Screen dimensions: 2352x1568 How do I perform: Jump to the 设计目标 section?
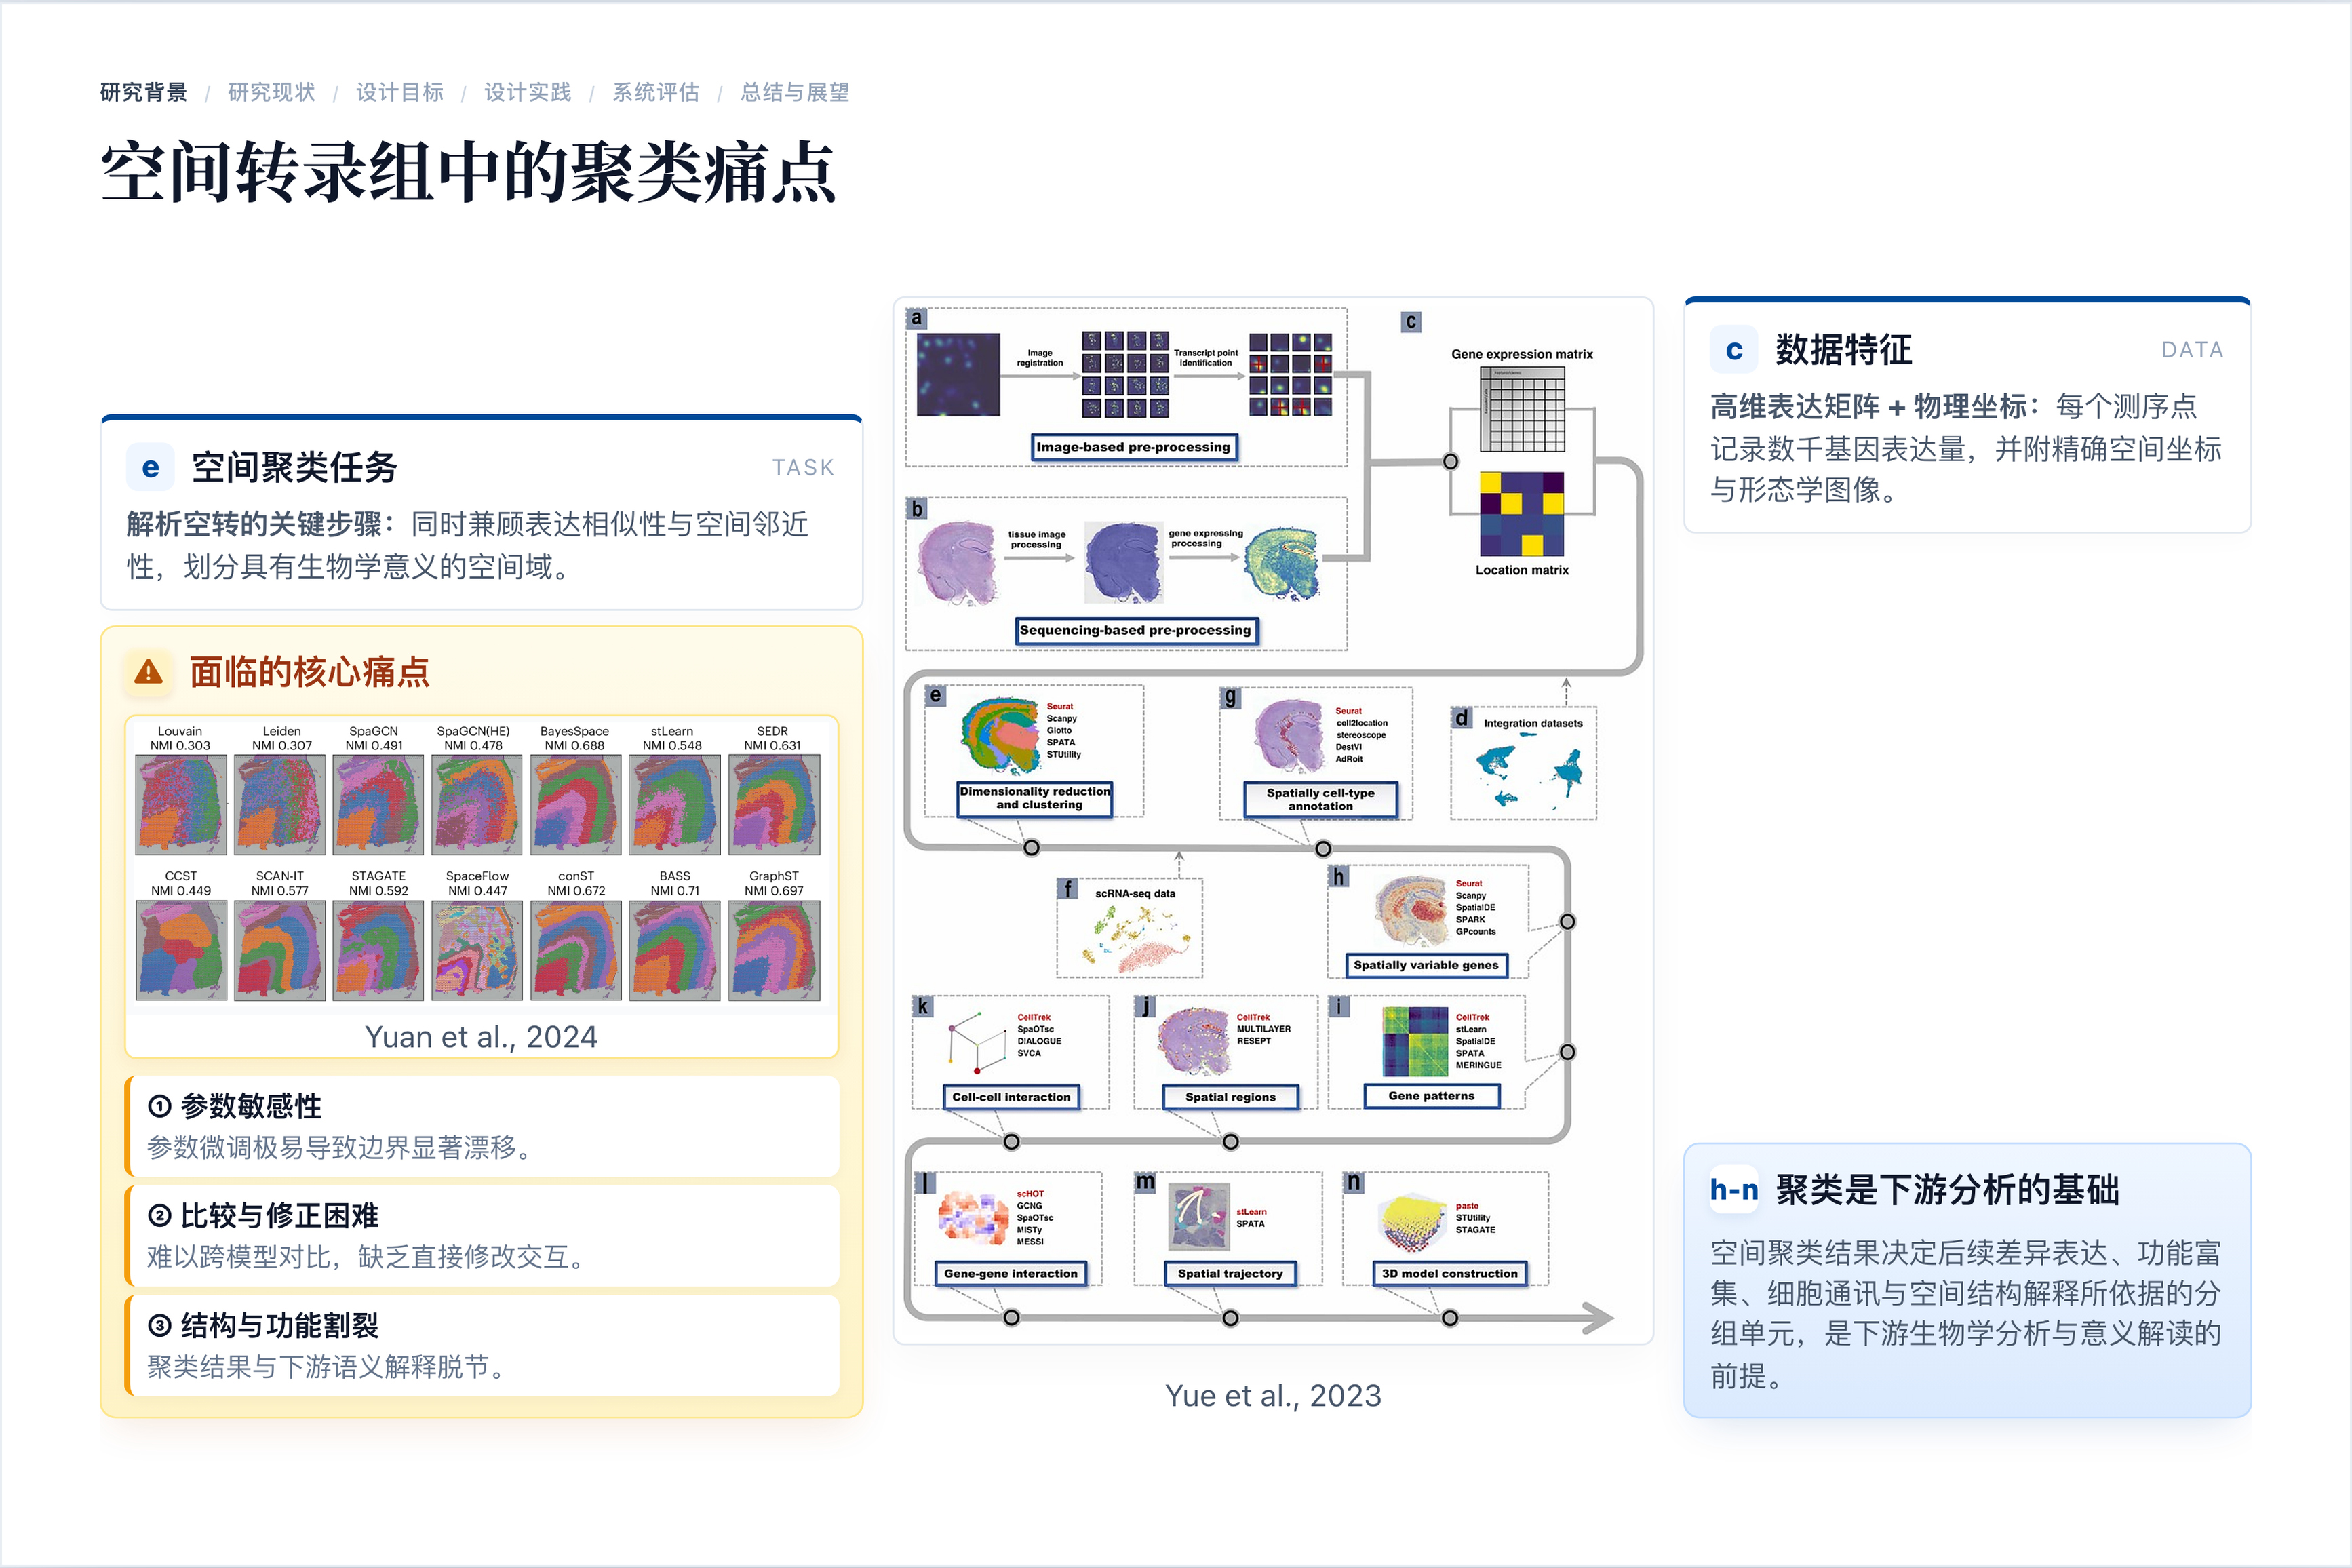400,92
